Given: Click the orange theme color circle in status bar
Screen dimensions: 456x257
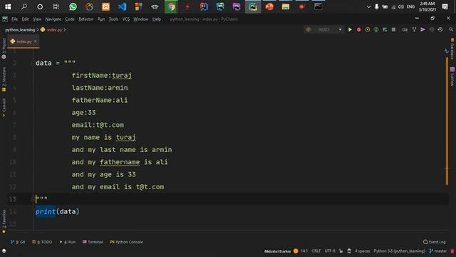Looking at the screenshot, I should point(296,251).
